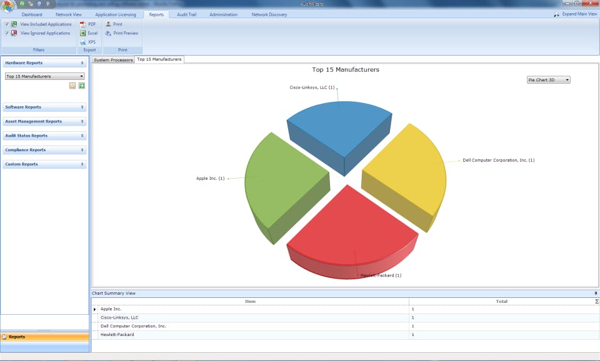Click the Top 15 Manufacturers chart title
600x361 pixels.
pyautogui.click(x=346, y=69)
